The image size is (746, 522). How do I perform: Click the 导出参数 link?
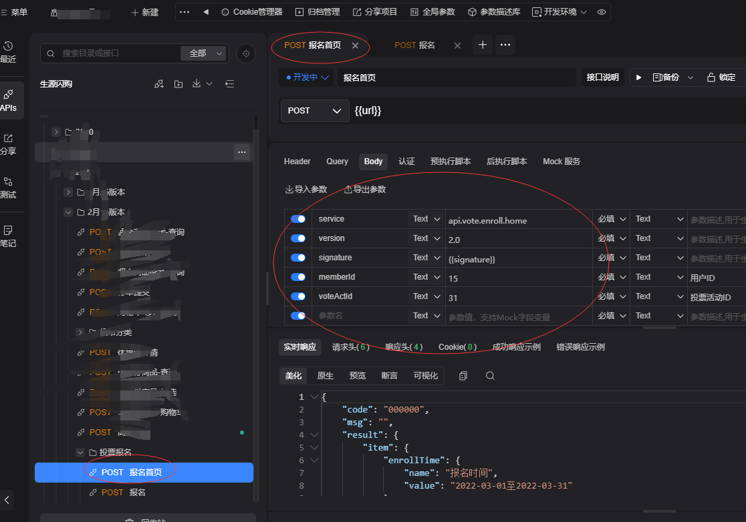(365, 190)
